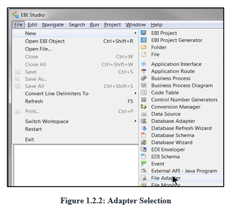Image resolution: width=230 pixels, height=208 pixels.
Task: Select Business Process Diagram label
Action: (x=182, y=85)
